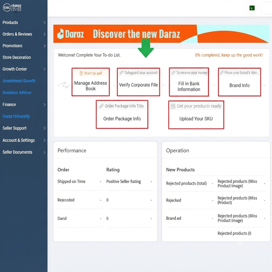Open the Daraz University link
The image size is (272, 272).
pyautogui.click(x=16, y=116)
